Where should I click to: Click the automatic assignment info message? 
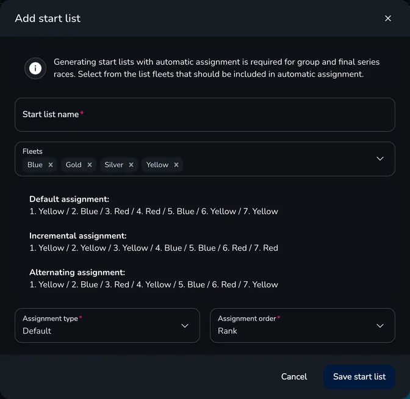pos(217,68)
